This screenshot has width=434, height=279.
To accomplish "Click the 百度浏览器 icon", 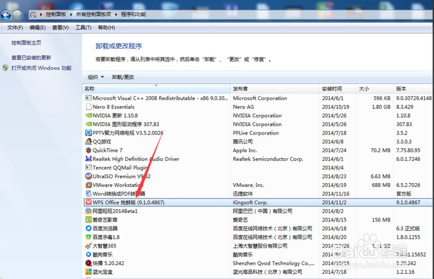I will [88, 229].
